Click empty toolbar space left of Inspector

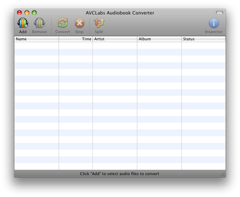160,25
